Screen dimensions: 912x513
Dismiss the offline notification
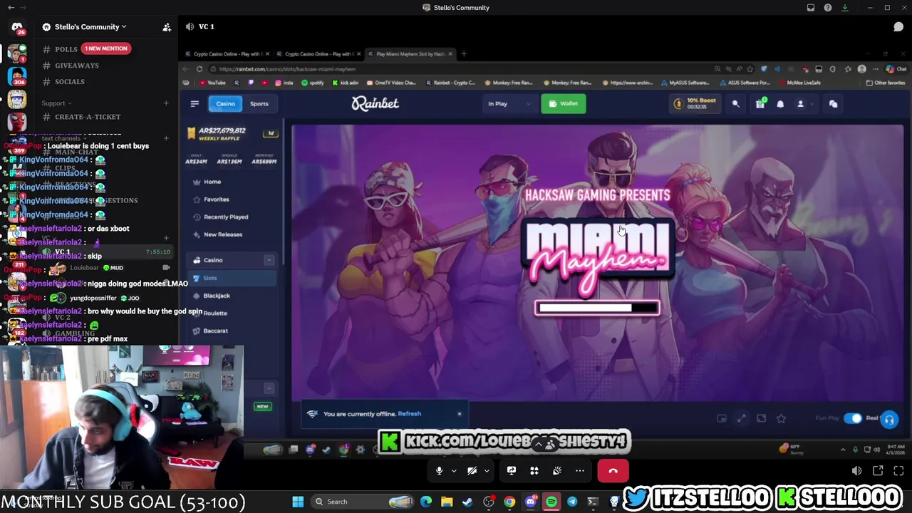pyautogui.click(x=460, y=414)
